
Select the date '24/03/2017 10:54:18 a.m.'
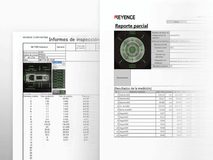(180, 41)
